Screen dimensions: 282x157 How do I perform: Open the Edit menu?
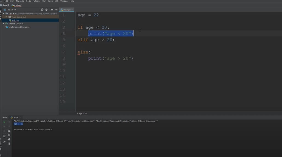tap(6, 1)
